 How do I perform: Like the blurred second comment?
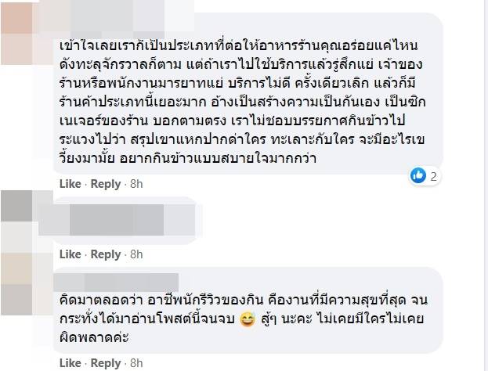tap(70, 254)
